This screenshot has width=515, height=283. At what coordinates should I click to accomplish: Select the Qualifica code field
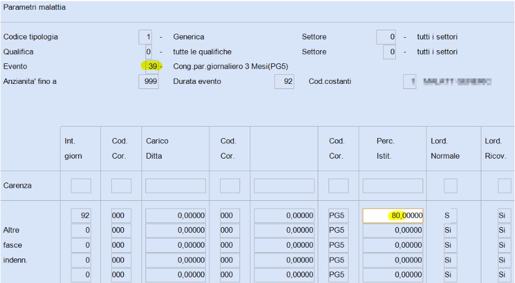coord(148,51)
